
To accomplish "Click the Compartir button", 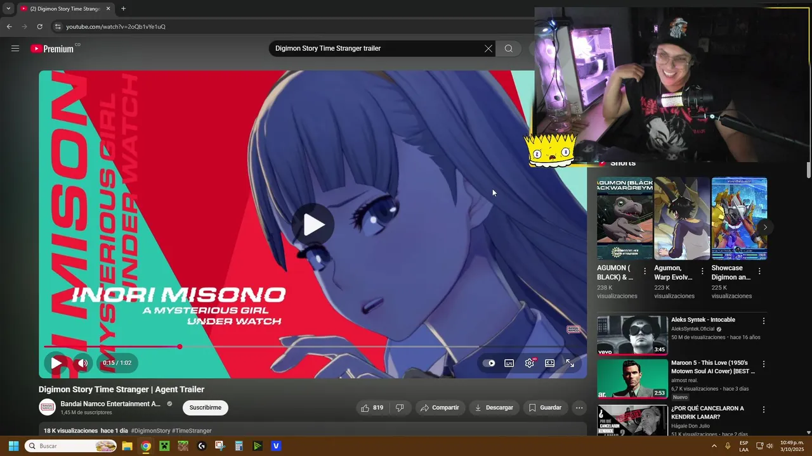I will [x=440, y=408].
